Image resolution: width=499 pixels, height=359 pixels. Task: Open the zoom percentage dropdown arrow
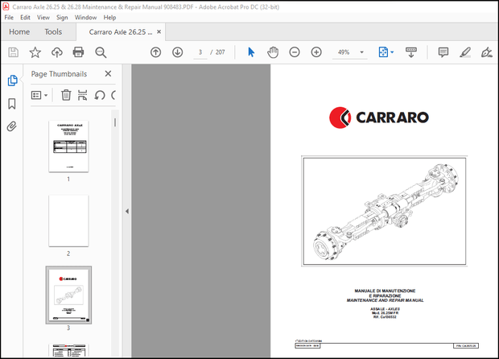pyautogui.click(x=361, y=52)
